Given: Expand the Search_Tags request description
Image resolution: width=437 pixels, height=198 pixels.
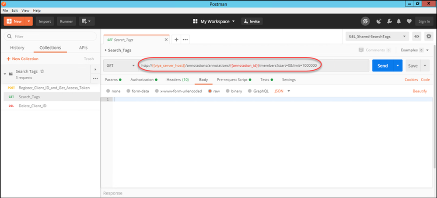Looking at the screenshot, I should 105,50.
